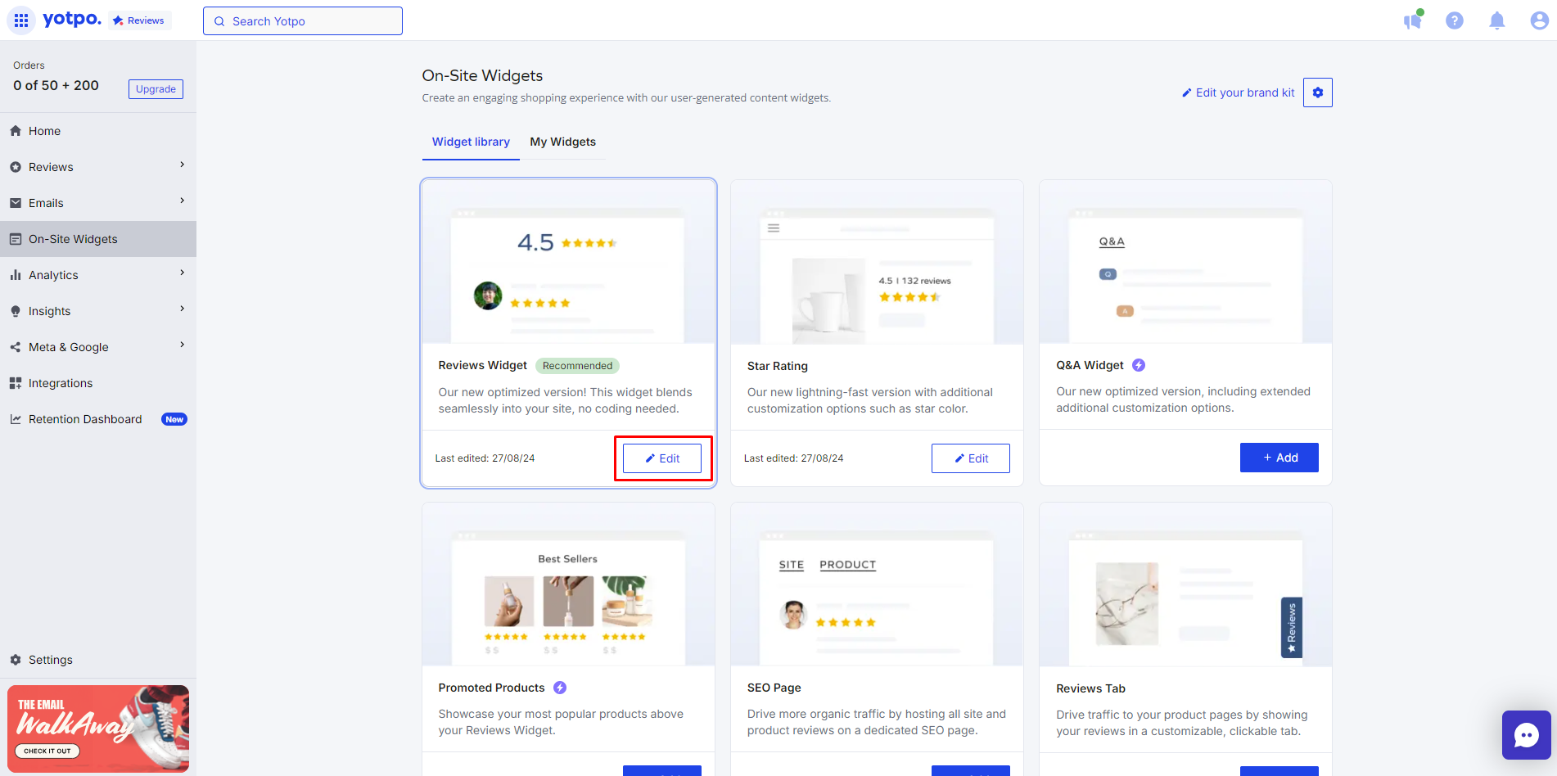Open the help question mark icon
Viewport: 1557px width, 776px height.
pos(1455,20)
